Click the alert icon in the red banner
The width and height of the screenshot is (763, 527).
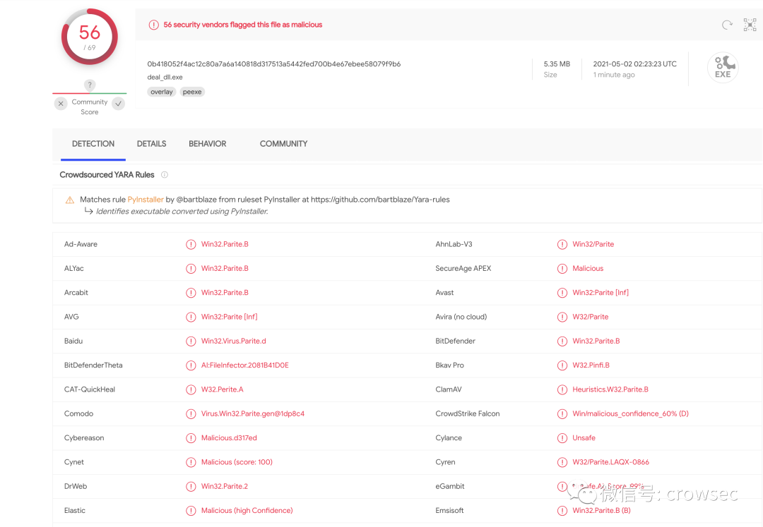[x=154, y=25]
